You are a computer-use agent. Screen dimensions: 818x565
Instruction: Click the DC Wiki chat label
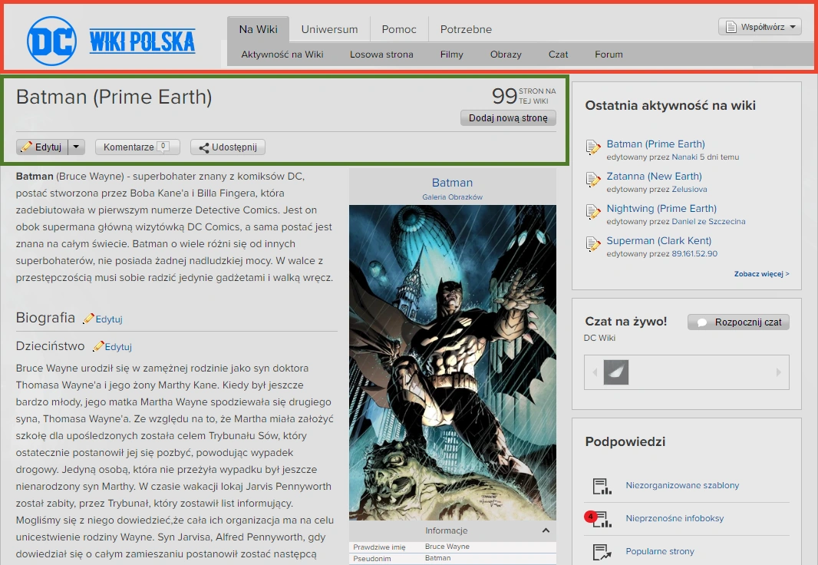(x=599, y=338)
